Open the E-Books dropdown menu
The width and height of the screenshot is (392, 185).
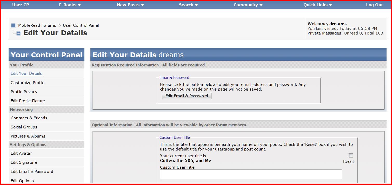[70, 5]
